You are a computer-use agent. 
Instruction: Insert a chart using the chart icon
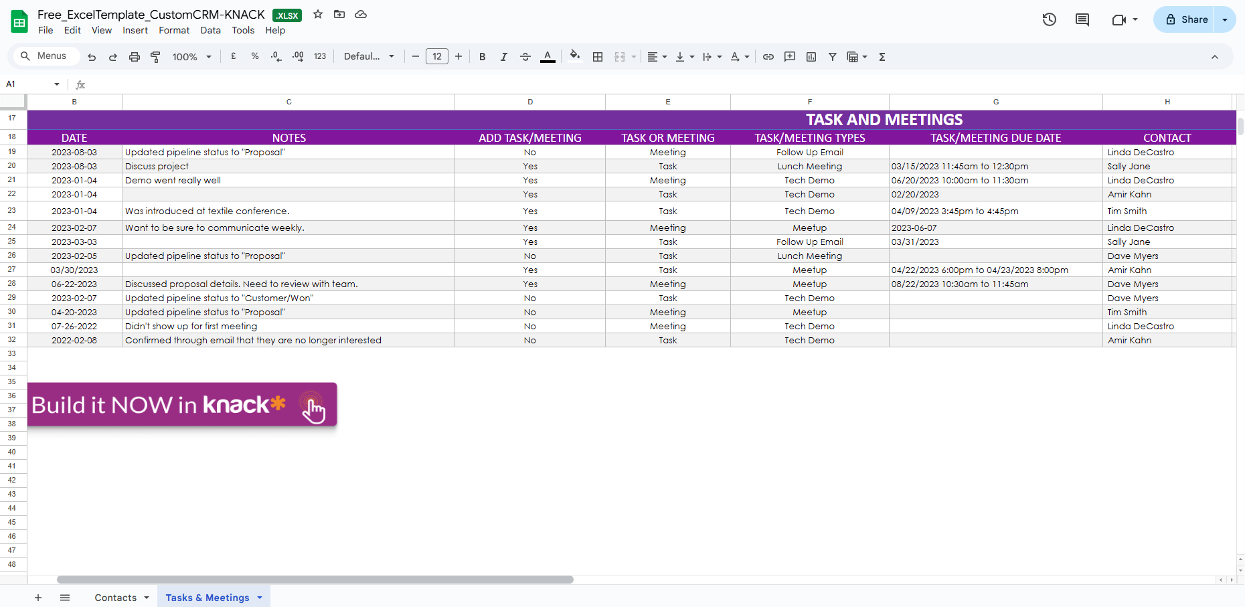[x=811, y=56]
